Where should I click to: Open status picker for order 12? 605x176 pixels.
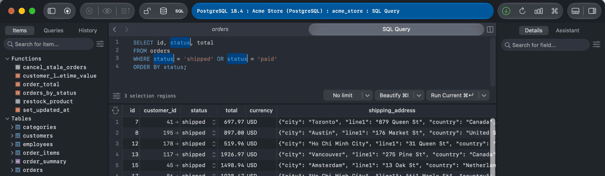214,144
